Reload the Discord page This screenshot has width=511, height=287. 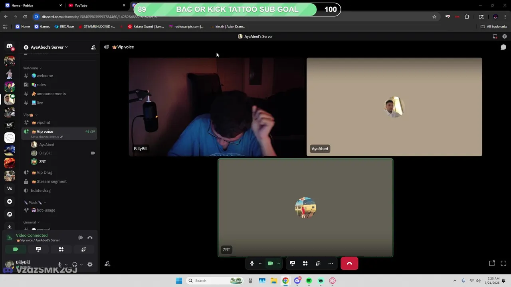click(x=25, y=17)
